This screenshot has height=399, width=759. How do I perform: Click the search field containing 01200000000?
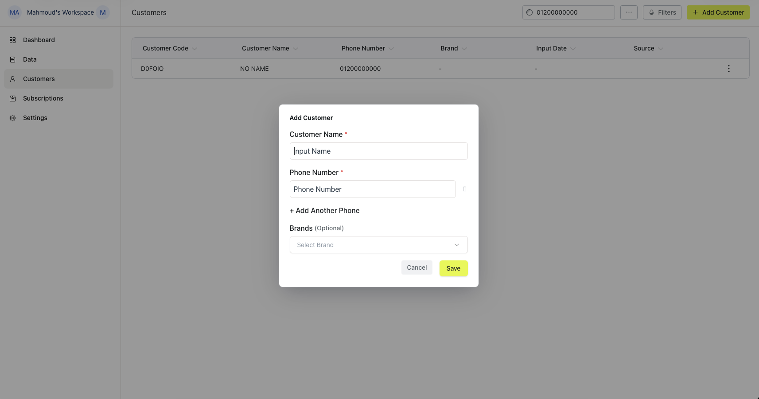click(568, 12)
